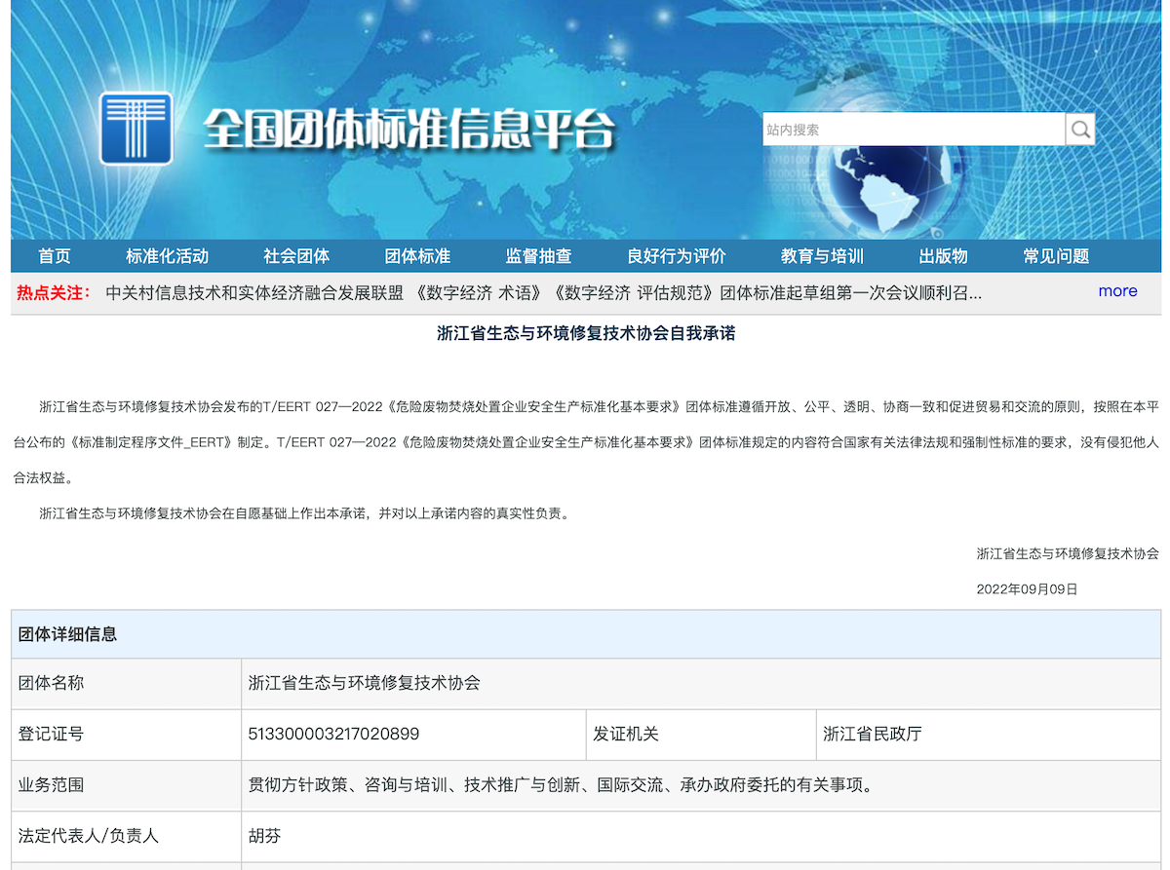Click the 登记证号 label cell
Viewport: 1170px width, 870px height.
point(127,735)
